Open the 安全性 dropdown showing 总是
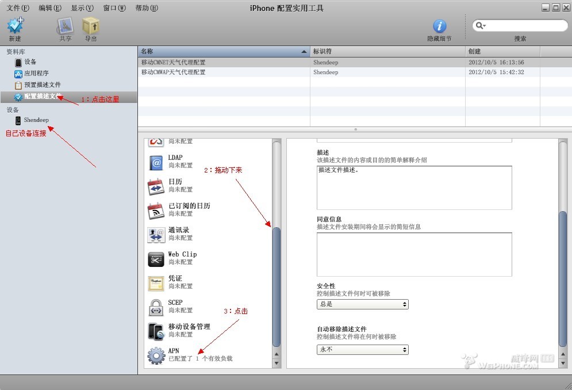Viewport: 572px width, 390px height. [363, 304]
